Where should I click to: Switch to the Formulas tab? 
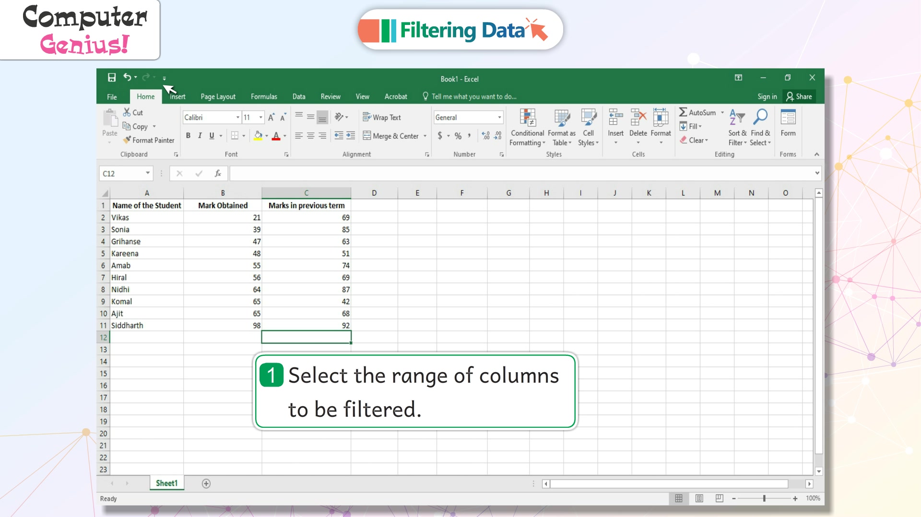(264, 96)
